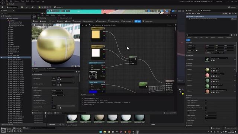Click the Save icon in Material Editor toolbar

[36, 21]
